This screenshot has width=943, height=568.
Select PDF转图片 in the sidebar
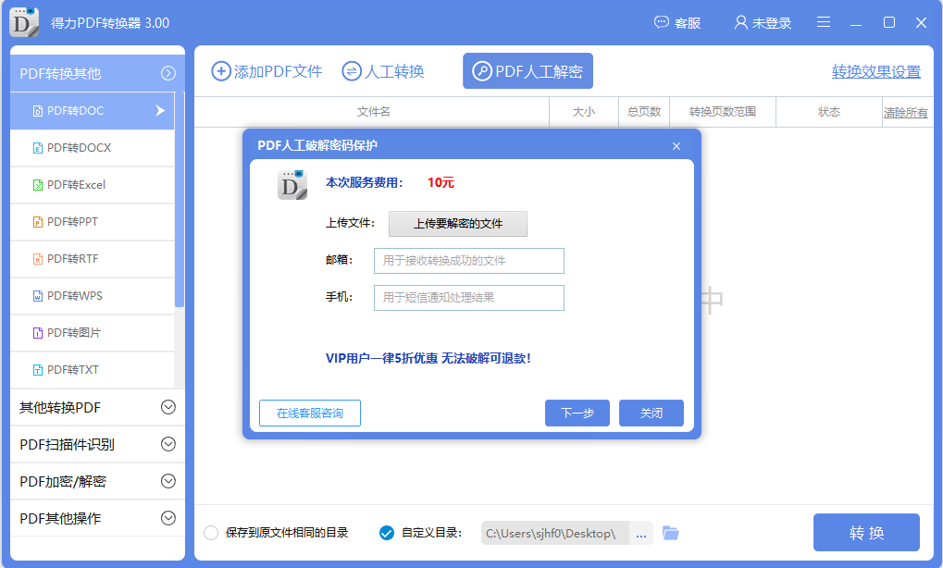coord(92,333)
